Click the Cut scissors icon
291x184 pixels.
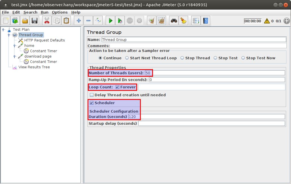tap(47, 21)
